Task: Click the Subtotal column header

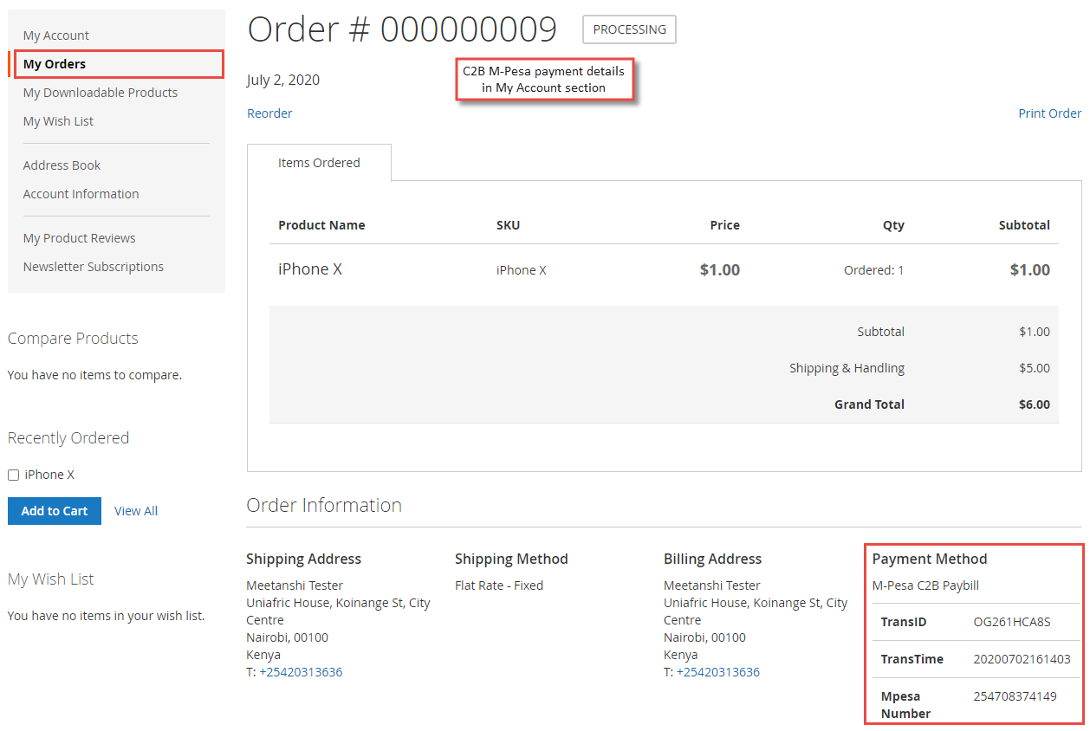Action: click(x=1024, y=225)
